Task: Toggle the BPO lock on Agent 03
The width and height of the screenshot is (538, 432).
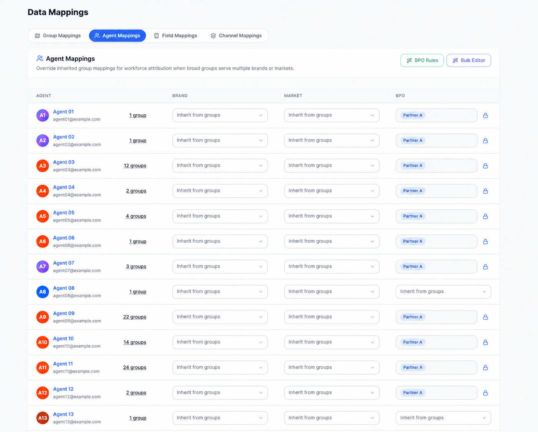Action: coord(485,166)
